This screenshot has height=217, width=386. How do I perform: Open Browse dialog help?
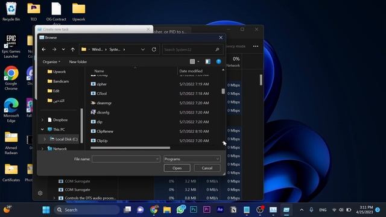coord(218,61)
